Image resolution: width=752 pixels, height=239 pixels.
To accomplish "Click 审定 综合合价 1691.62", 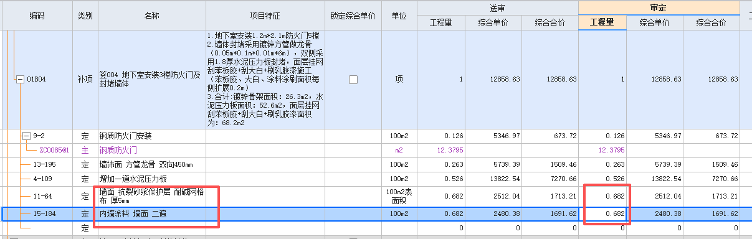I will pos(711,213).
